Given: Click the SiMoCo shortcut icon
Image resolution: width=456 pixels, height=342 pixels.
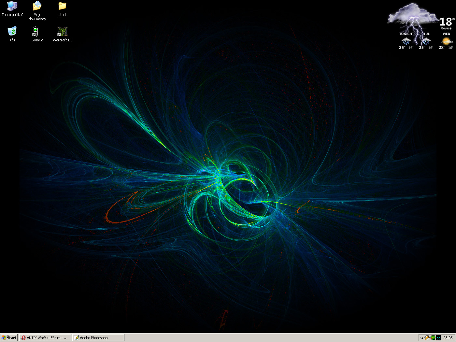Looking at the screenshot, I should click(35, 32).
